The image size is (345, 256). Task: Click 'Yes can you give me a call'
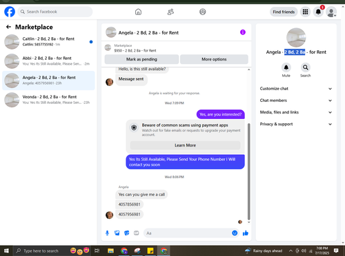141,195
